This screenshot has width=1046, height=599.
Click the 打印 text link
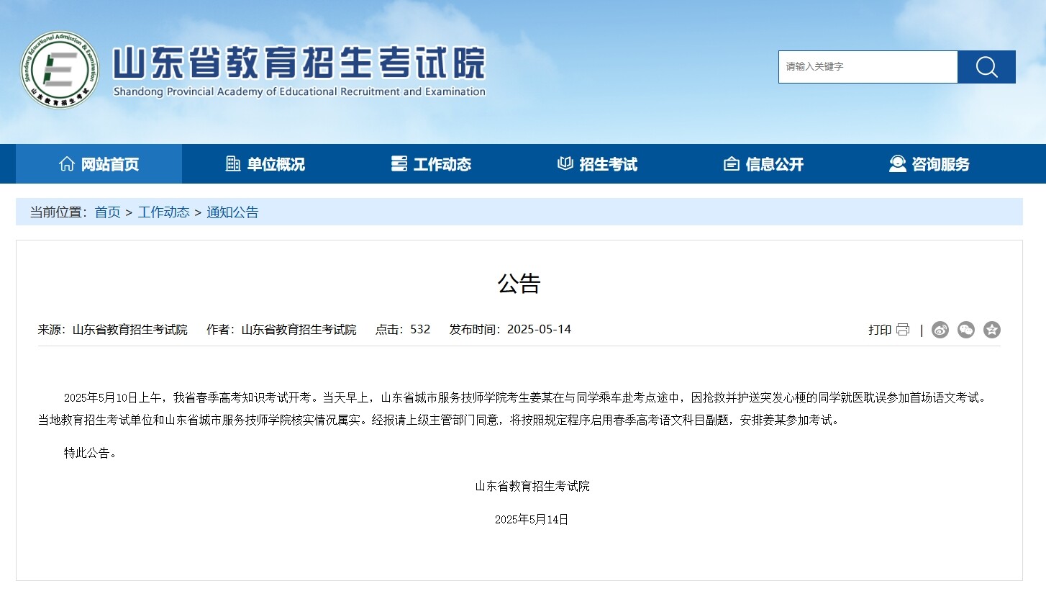click(x=880, y=330)
